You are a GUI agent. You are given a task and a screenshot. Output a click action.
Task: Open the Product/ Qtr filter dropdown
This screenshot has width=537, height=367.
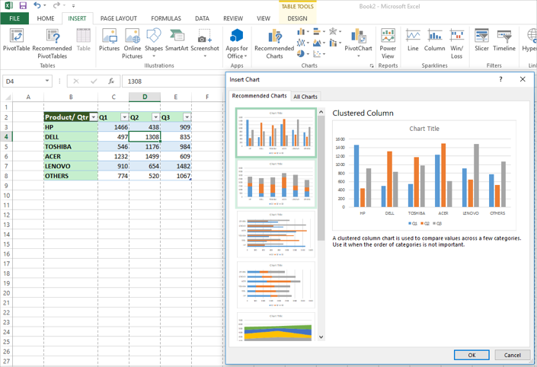tap(94, 117)
